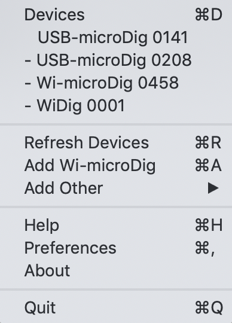Click the dash marker beside WiDig 0001
Image resolution: width=232 pixels, height=323 pixels.
[x=28, y=106]
